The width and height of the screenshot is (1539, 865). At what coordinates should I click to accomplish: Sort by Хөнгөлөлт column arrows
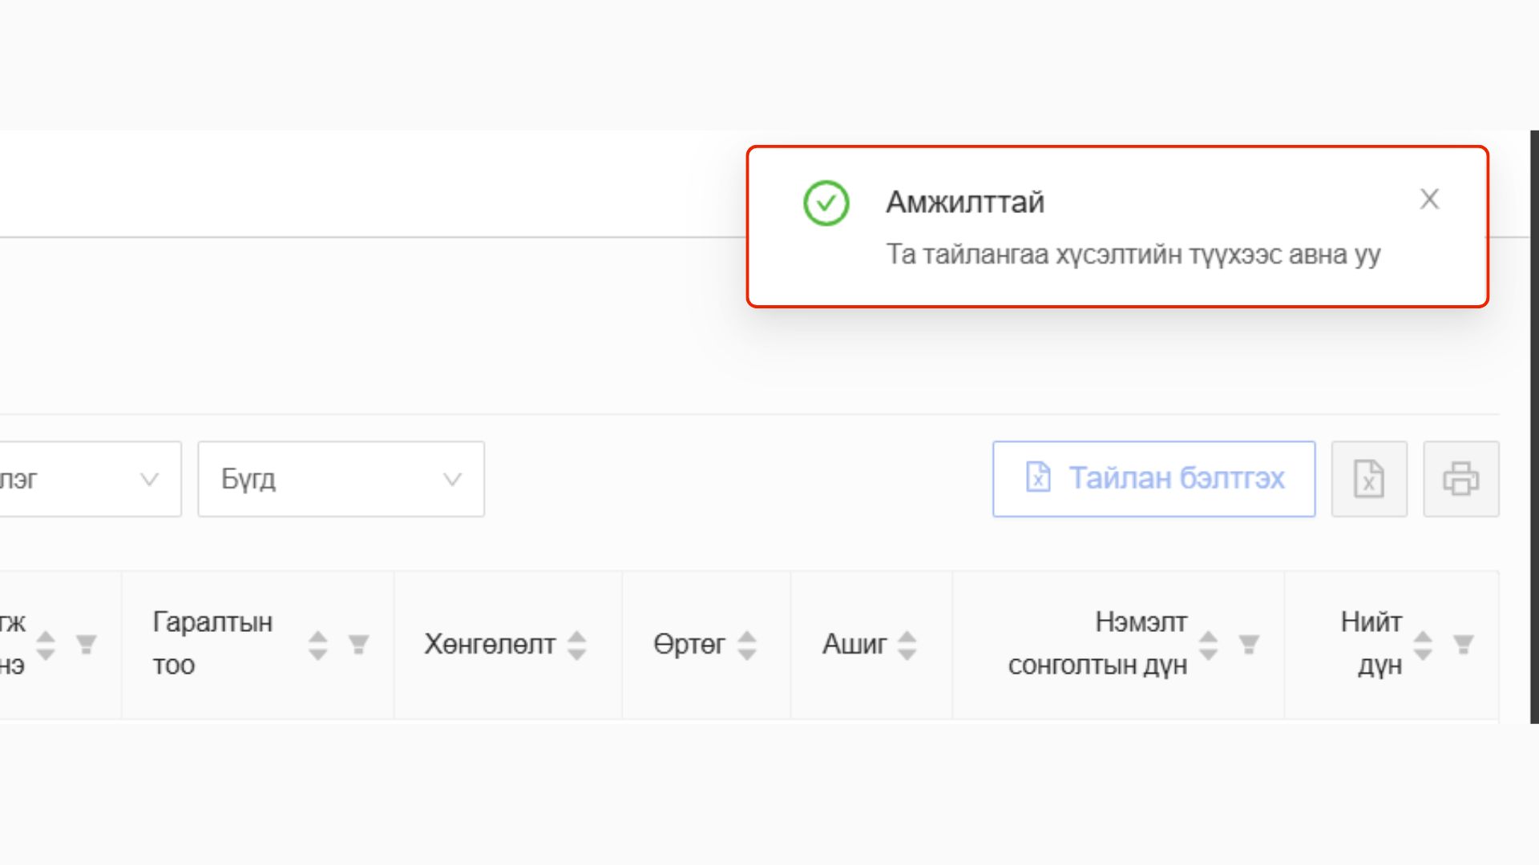pos(577,645)
